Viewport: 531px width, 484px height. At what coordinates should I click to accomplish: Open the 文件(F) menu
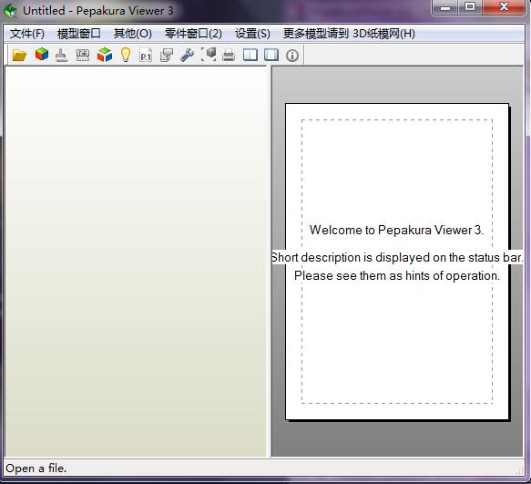[x=27, y=34]
